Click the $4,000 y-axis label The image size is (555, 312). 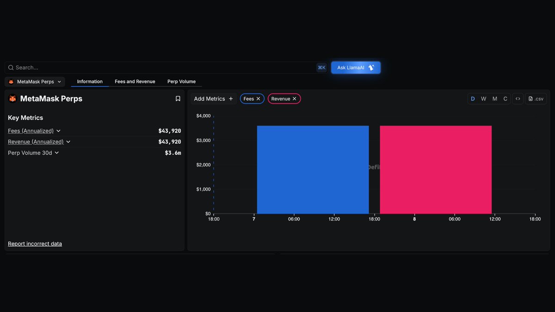[203, 116]
